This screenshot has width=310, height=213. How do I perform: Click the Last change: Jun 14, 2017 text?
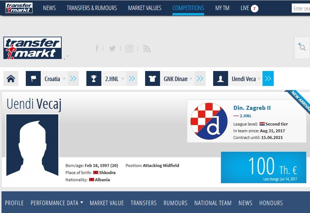point(280,179)
